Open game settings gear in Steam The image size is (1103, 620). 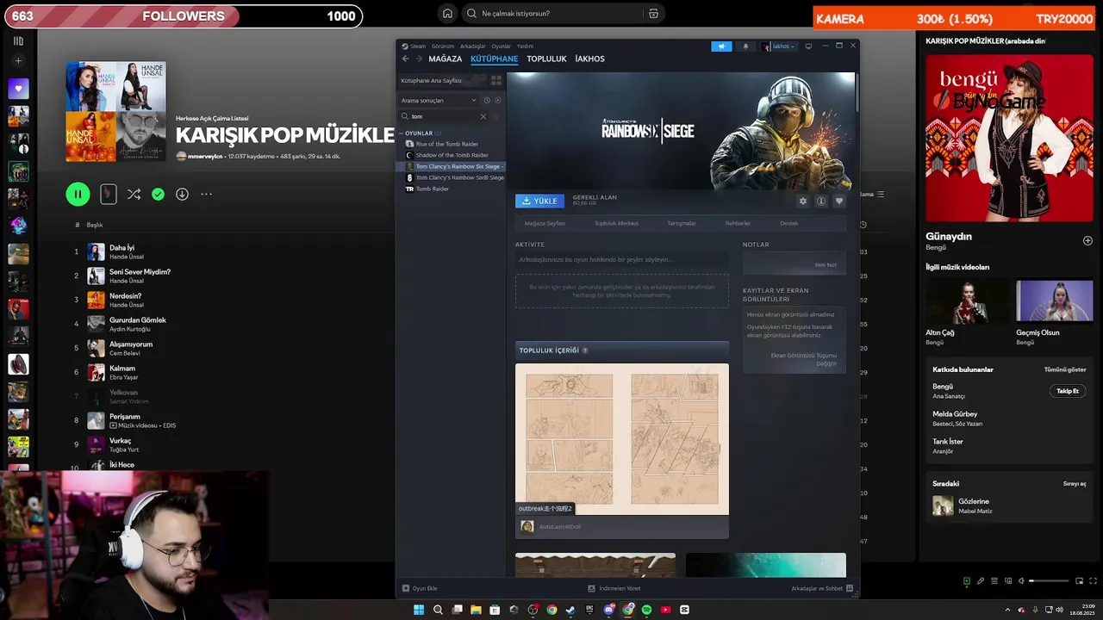pos(803,201)
